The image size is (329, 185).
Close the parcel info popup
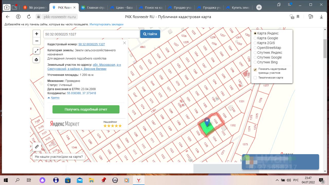124,43
